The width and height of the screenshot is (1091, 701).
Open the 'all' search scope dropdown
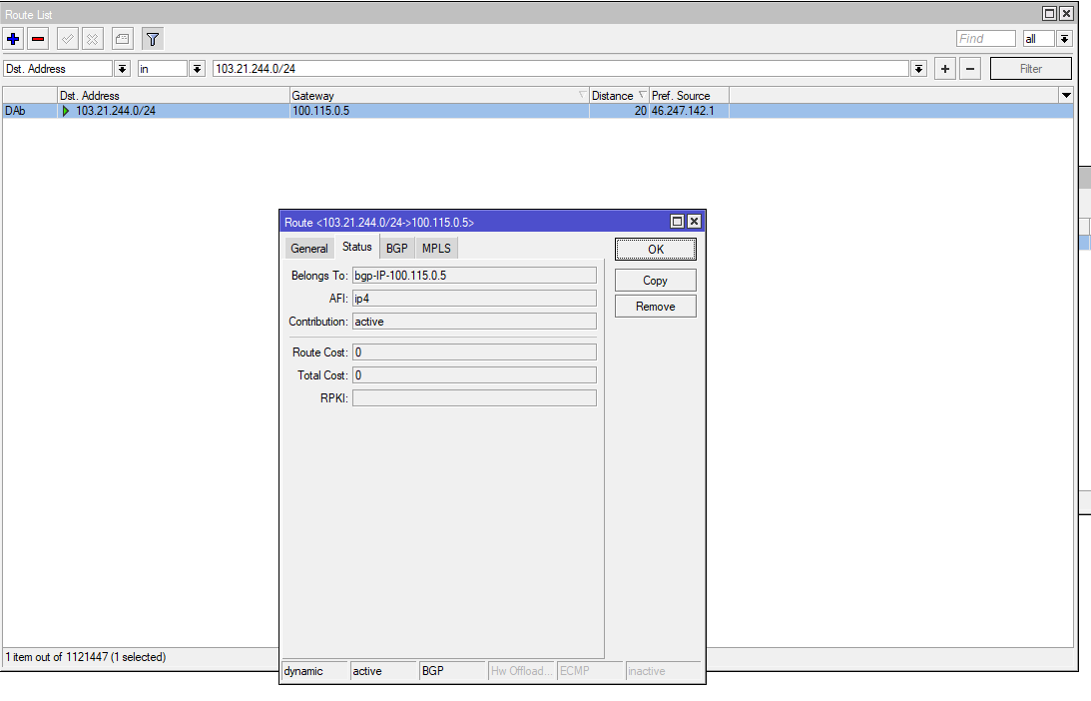(x=1065, y=39)
